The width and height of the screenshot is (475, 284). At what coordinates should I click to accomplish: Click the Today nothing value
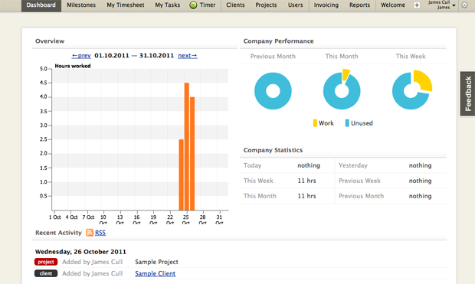pos(309,165)
